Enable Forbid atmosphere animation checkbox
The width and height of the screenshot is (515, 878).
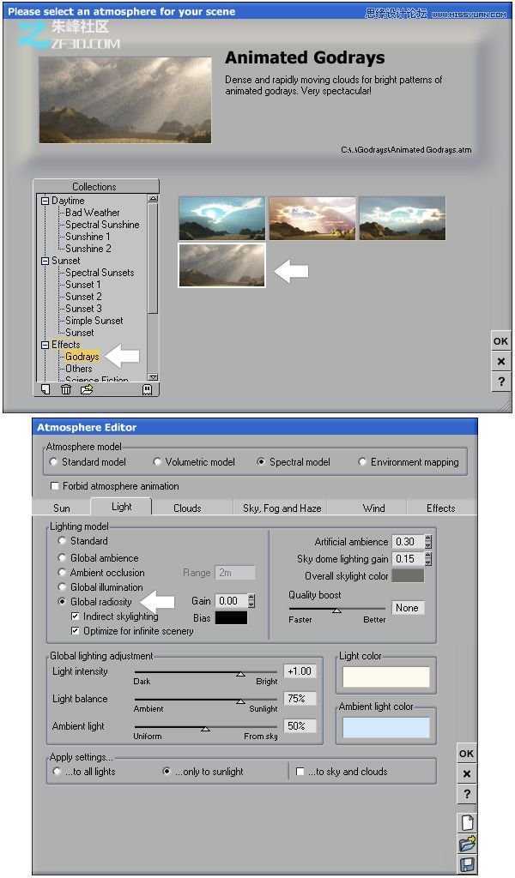(55, 486)
